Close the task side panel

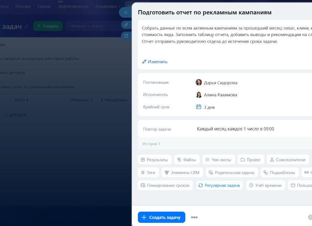click(x=126, y=12)
